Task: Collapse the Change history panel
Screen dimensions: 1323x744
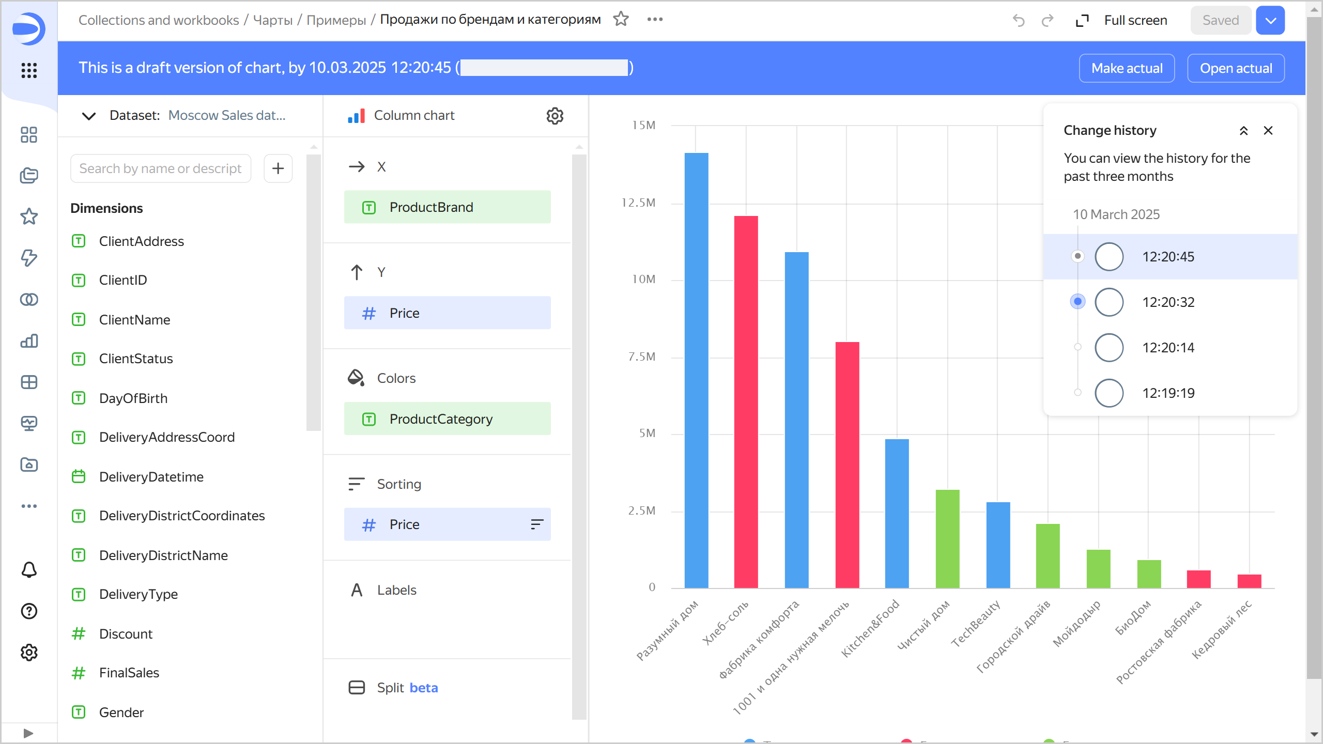Action: (1243, 131)
